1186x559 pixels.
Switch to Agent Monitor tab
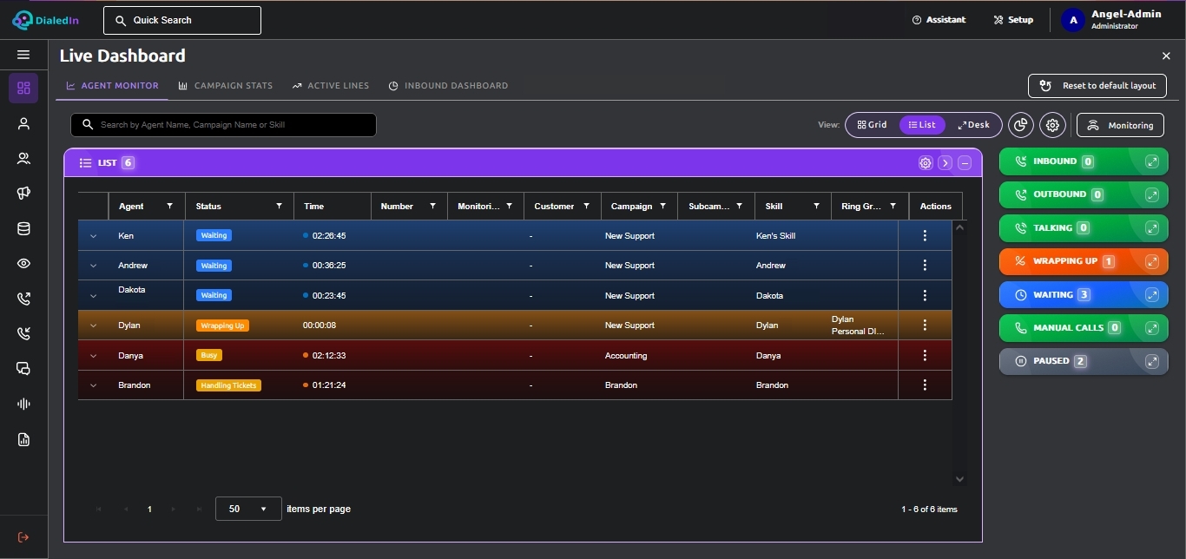point(112,86)
